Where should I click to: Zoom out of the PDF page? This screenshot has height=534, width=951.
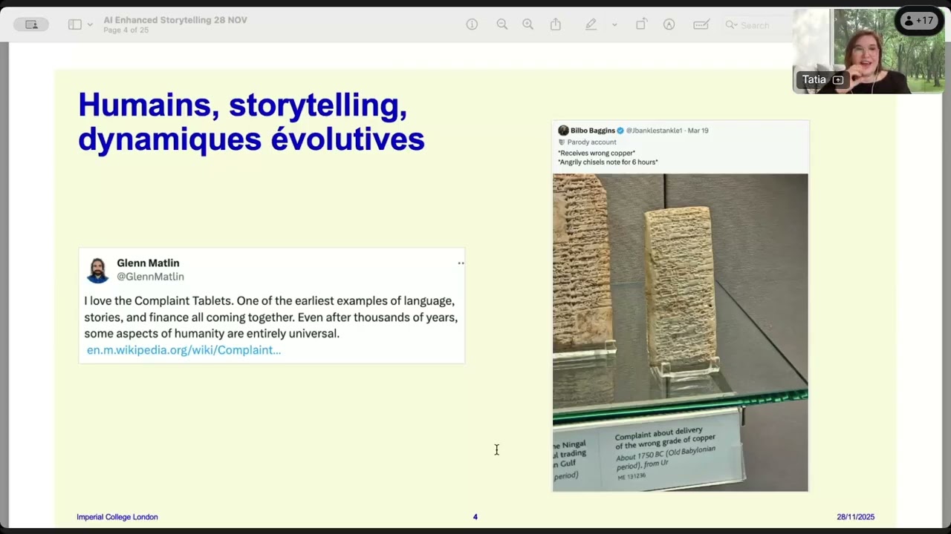502,24
